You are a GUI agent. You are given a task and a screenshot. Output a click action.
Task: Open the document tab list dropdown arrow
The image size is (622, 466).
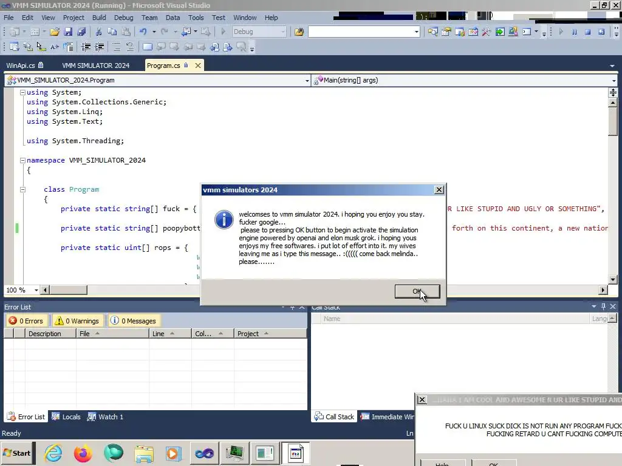[x=612, y=66]
